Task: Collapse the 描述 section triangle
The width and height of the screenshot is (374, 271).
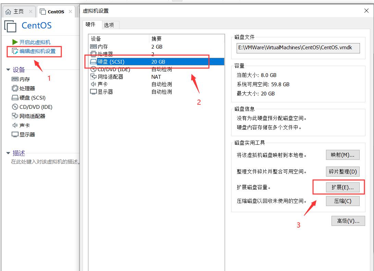Action: 8,153
